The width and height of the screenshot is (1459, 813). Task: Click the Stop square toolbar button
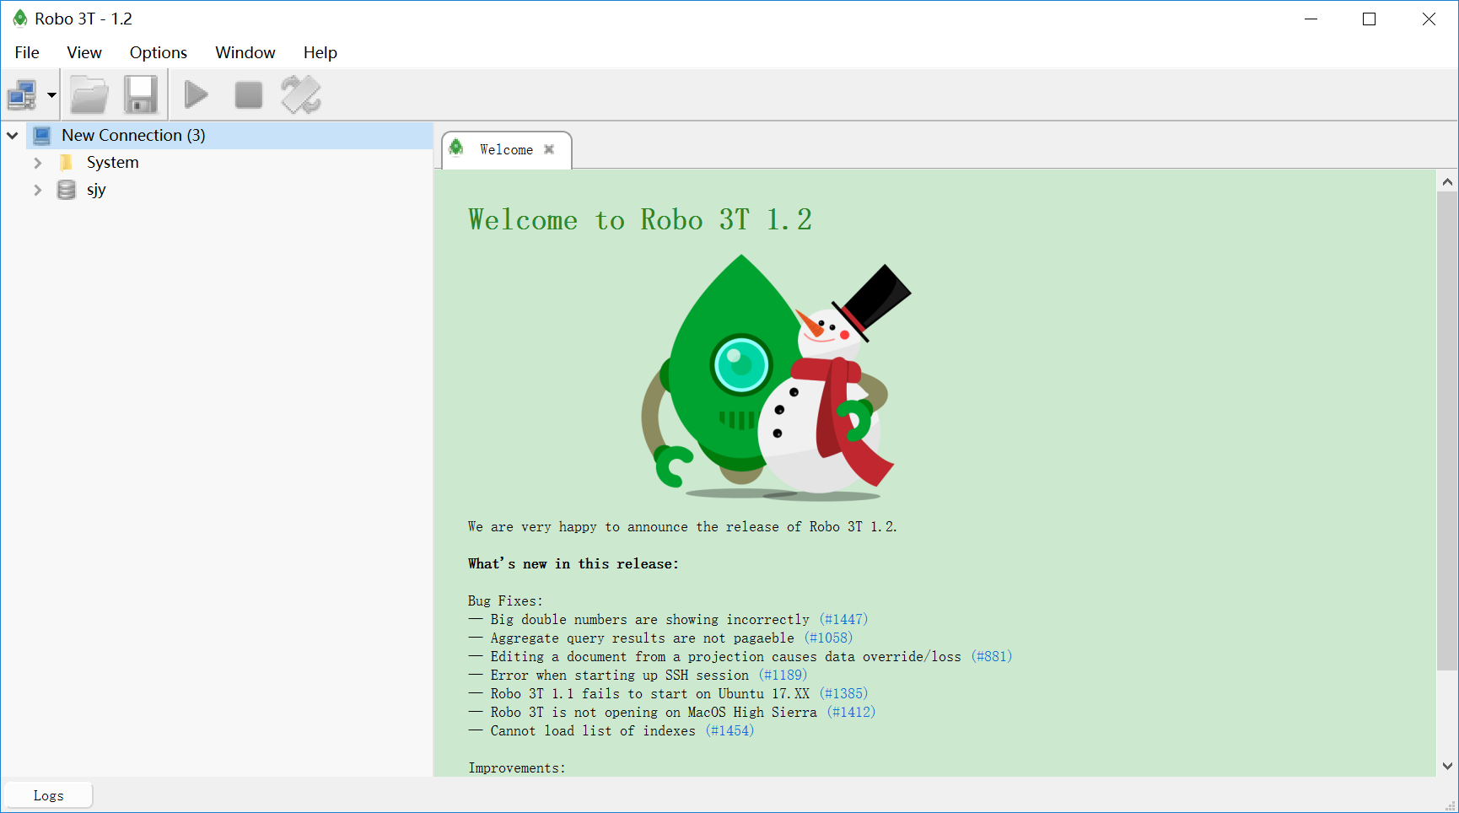(248, 95)
